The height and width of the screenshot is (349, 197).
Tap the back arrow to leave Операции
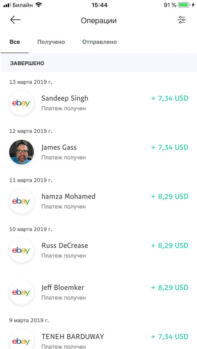[x=15, y=20]
